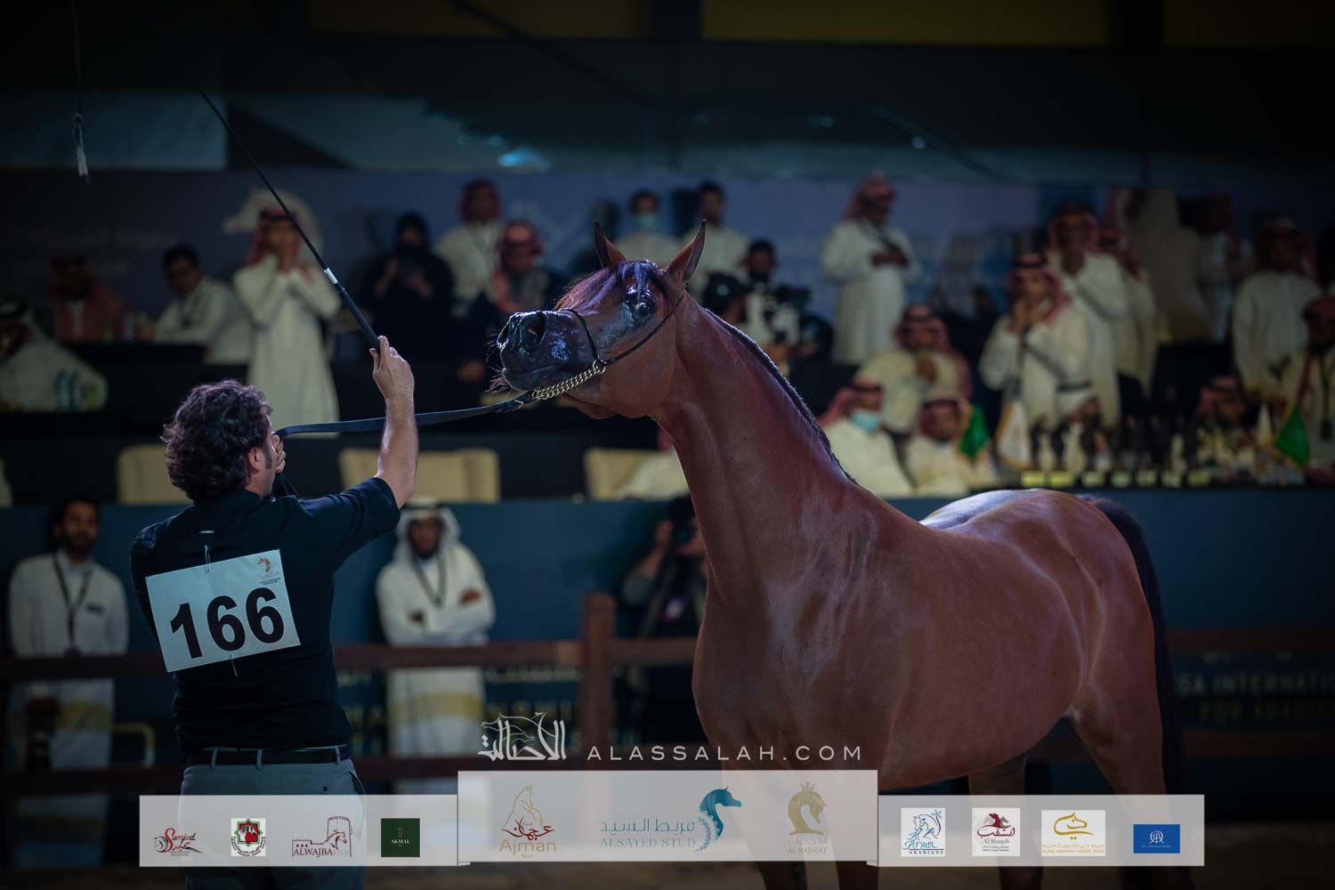Click the Samjad sponsor logo

(176, 837)
